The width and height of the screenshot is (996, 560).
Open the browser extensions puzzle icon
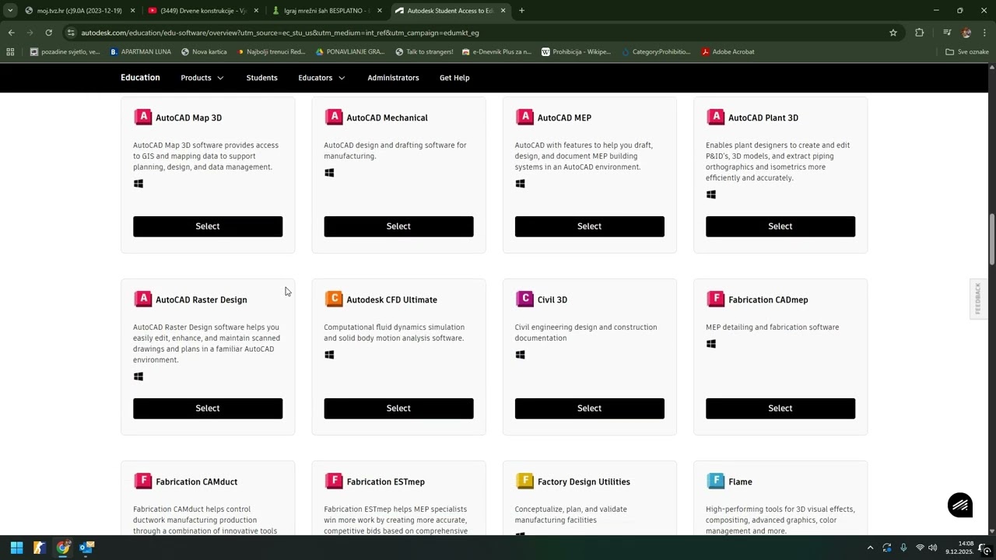(x=920, y=33)
